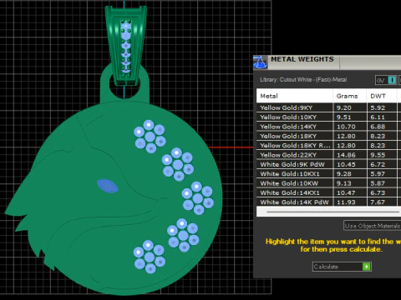This screenshot has height=300, width=401.
Task: Click the horizontal scrollbar under the metals table
Action: (x=333, y=212)
